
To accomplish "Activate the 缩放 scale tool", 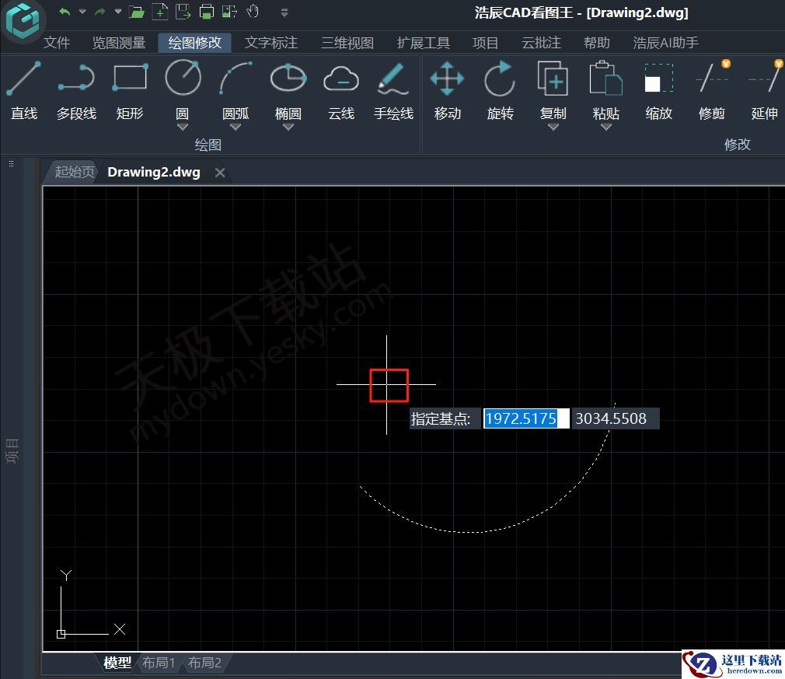I will [659, 90].
